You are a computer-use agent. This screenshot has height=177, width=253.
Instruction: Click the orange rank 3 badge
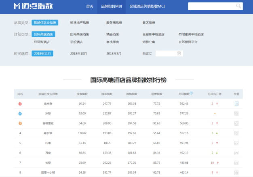20,123
